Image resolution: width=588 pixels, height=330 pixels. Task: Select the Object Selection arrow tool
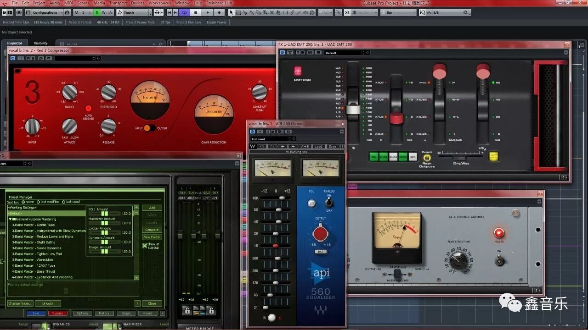tap(231, 12)
